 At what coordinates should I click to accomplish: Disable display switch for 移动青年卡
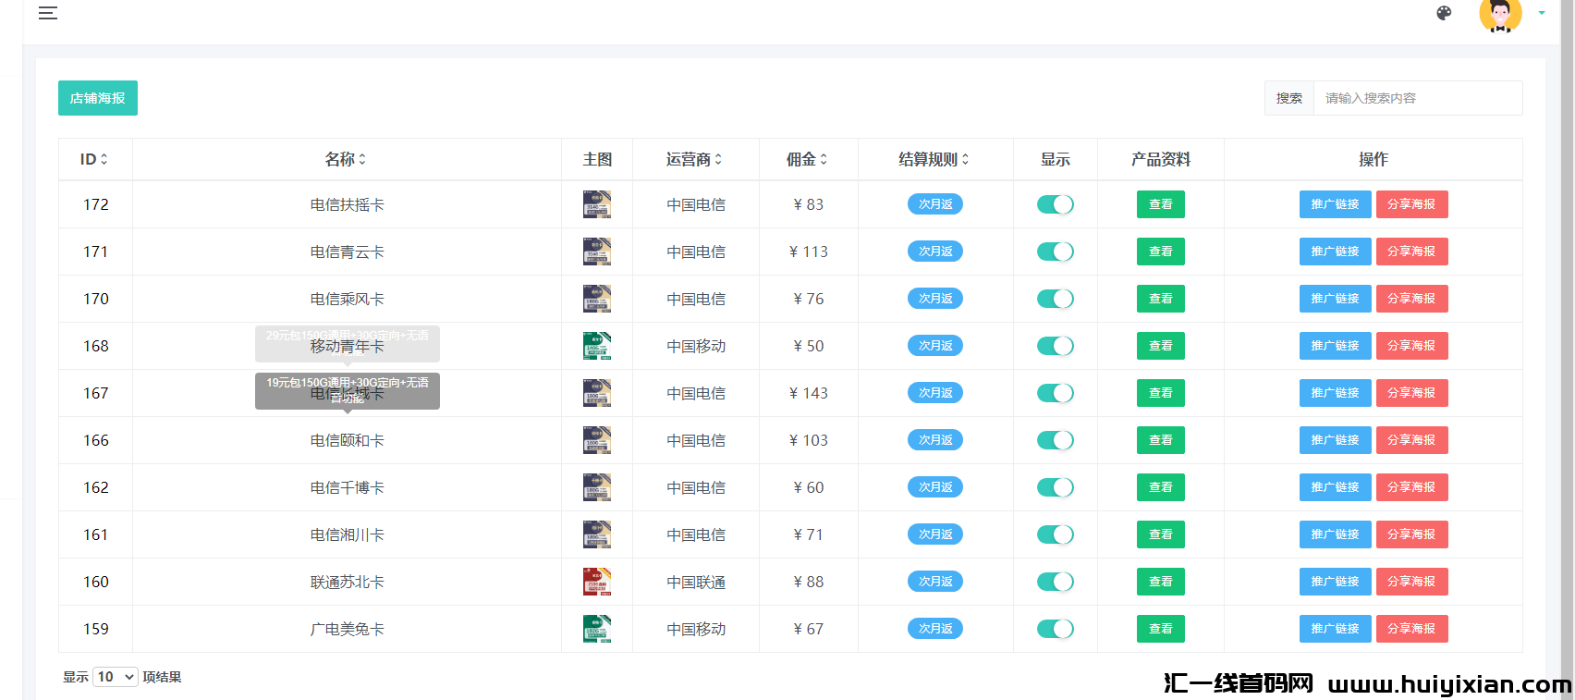pyautogui.click(x=1055, y=346)
